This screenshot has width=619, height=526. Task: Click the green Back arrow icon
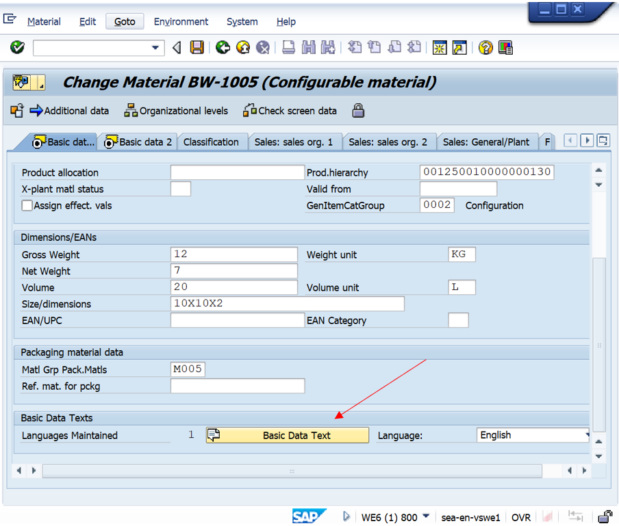(223, 47)
